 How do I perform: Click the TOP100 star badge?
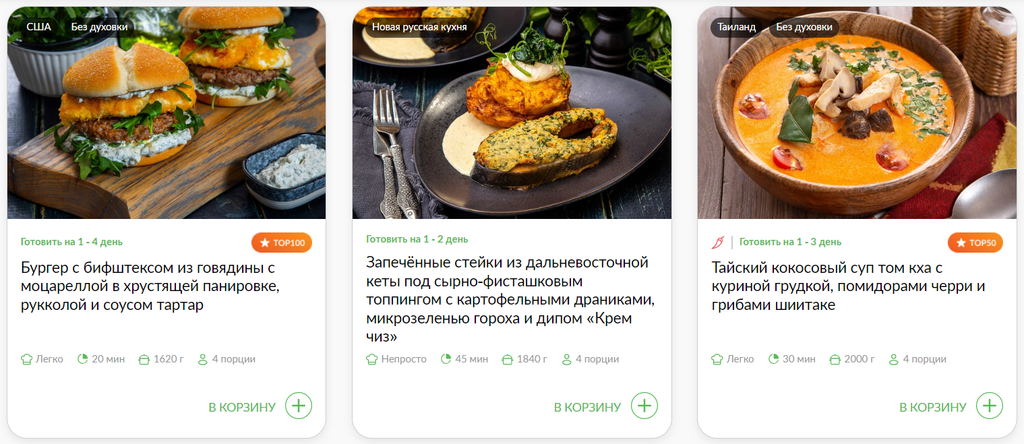282,243
